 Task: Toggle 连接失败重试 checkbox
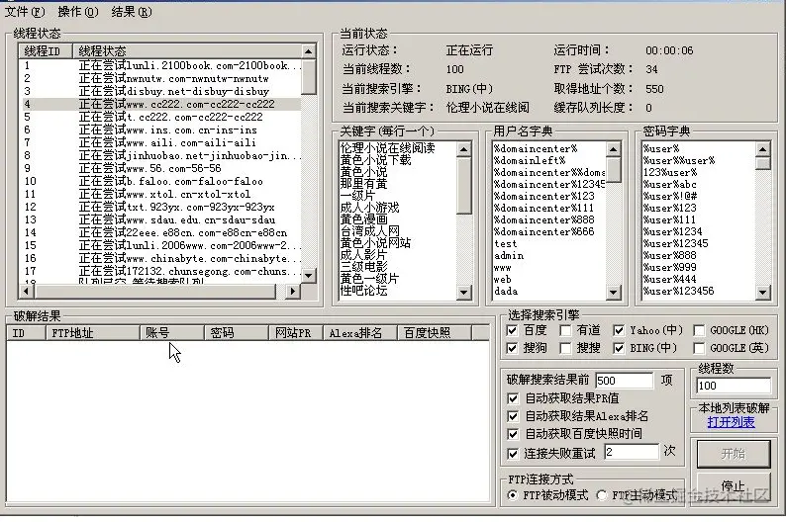pyautogui.click(x=513, y=454)
